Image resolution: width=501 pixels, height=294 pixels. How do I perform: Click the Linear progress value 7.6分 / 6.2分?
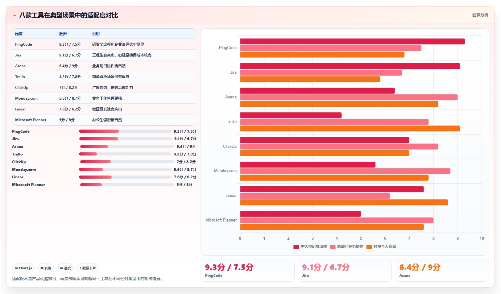pos(185,177)
